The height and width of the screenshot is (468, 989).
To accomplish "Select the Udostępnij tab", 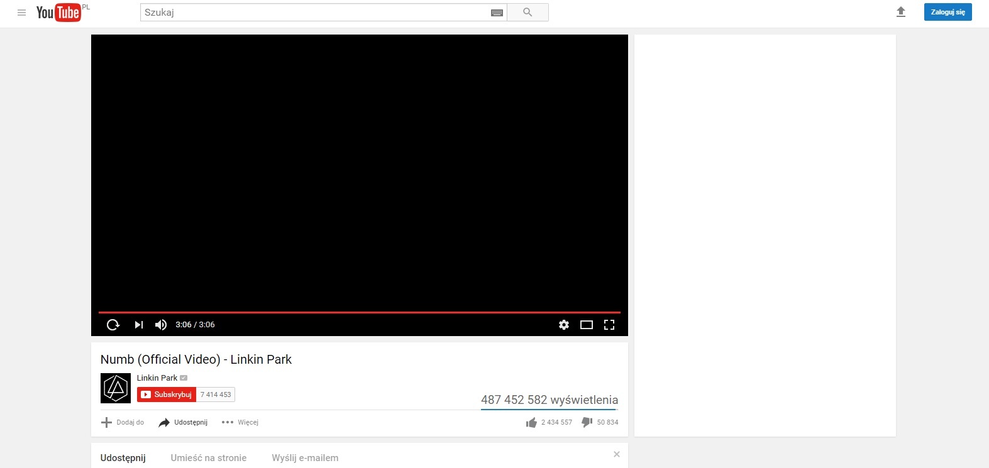I will coord(123,458).
